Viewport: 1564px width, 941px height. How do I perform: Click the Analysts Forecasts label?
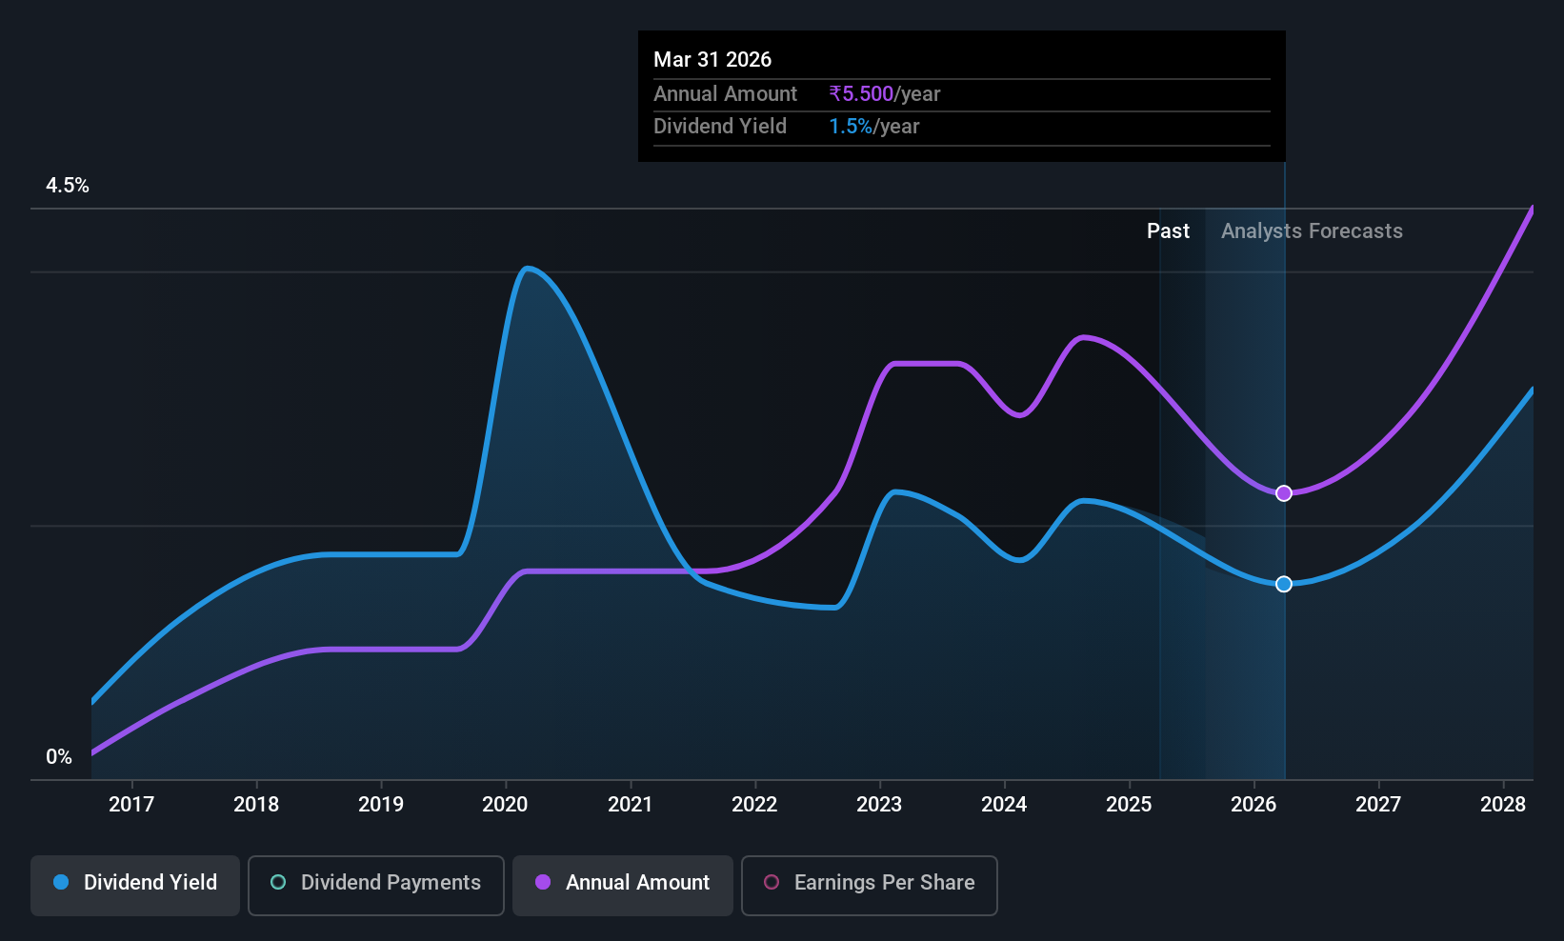point(1312,230)
